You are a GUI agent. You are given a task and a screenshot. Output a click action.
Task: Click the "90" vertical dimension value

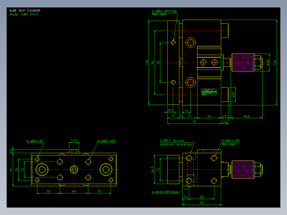[x=152, y=62]
